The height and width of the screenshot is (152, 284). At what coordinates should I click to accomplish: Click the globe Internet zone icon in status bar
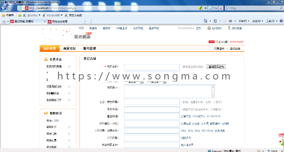(209, 151)
